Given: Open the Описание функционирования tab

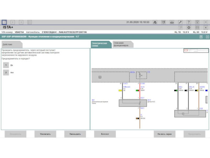Looking at the screenshot, I should pyautogui.click(x=121, y=45).
